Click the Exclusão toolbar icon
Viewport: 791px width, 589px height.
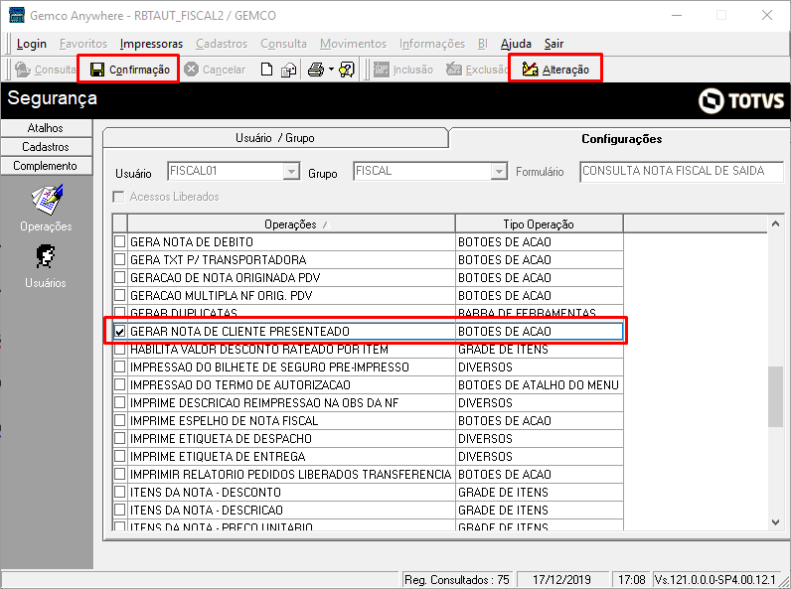[453, 70]
